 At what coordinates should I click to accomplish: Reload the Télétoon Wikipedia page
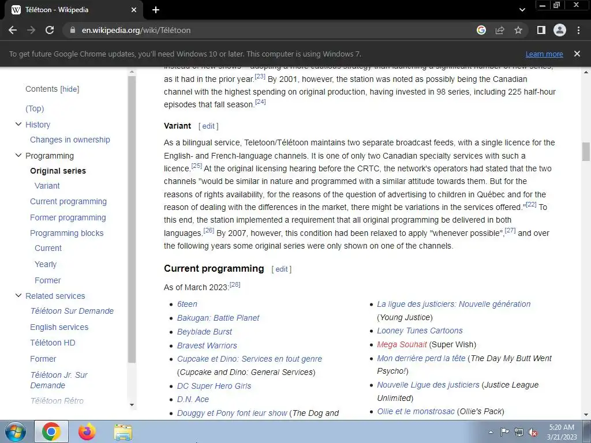[50, 30]
